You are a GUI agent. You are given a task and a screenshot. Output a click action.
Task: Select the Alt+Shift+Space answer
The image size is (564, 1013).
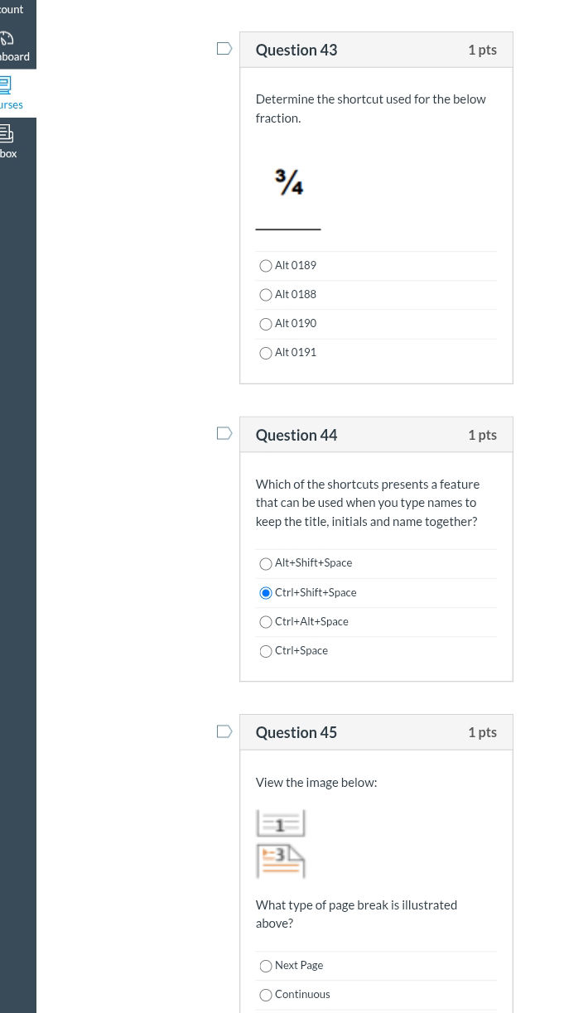(265, 563)
